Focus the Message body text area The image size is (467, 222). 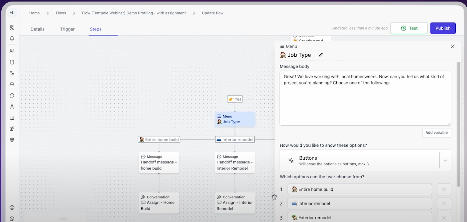pyautogui.click(x=365, y=98)
